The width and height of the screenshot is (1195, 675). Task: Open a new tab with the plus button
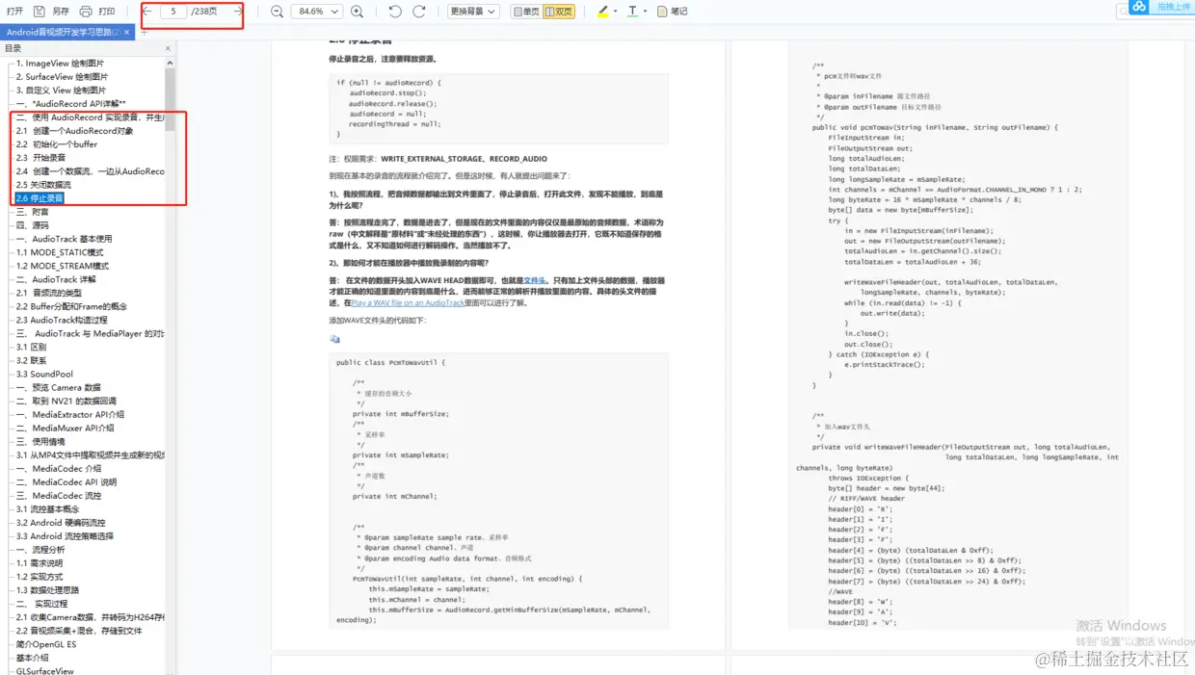tap(145, 32)
